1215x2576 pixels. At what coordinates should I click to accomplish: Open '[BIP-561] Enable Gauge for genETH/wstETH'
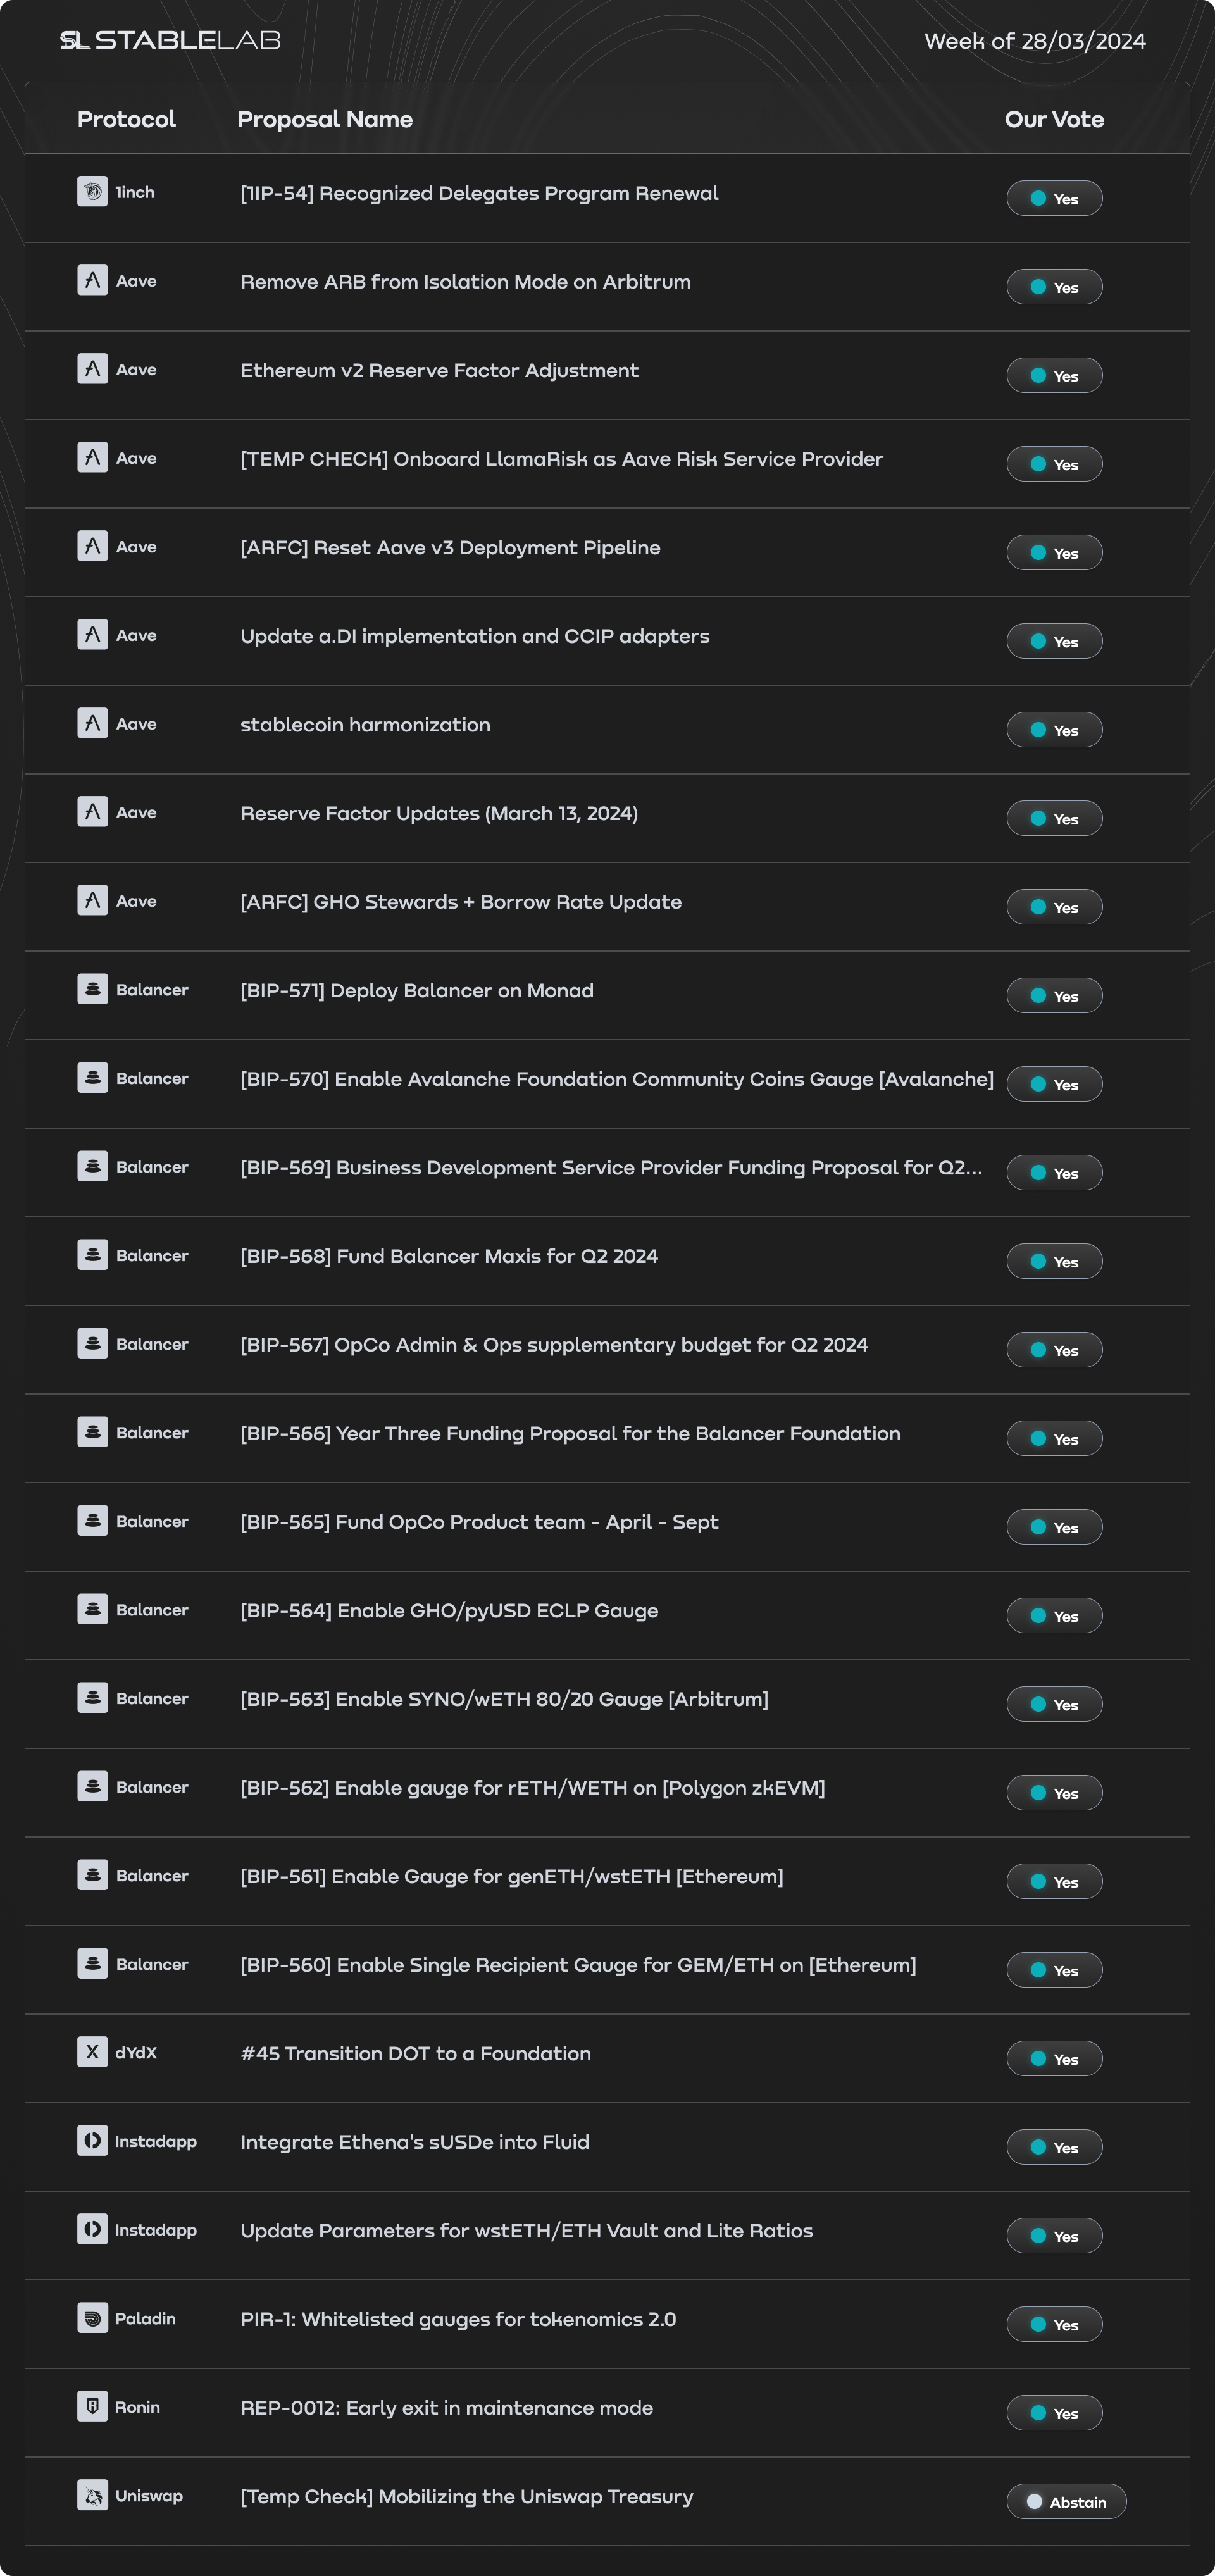[x=511, y=1876]
